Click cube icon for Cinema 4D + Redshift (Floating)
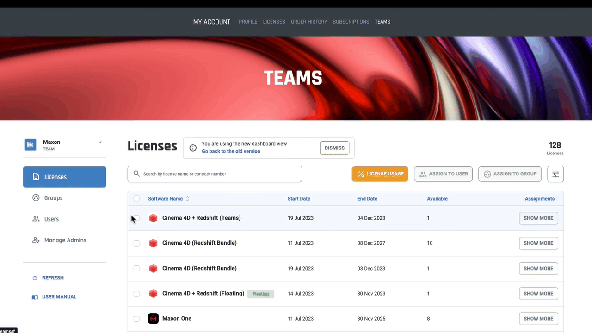This screenshot has width=592, height=333. [153, 294]
